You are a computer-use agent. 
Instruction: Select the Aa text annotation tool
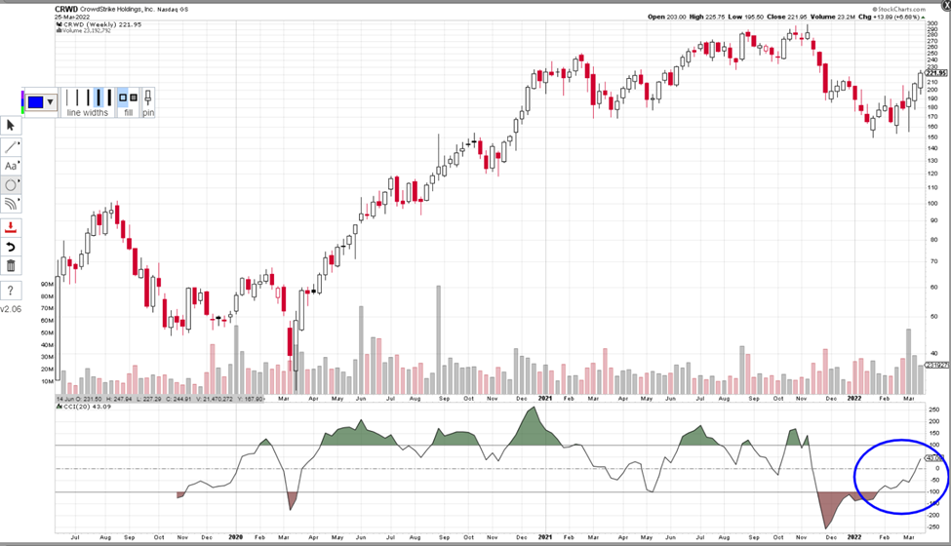pyautogui.click(x=11, y=166)
